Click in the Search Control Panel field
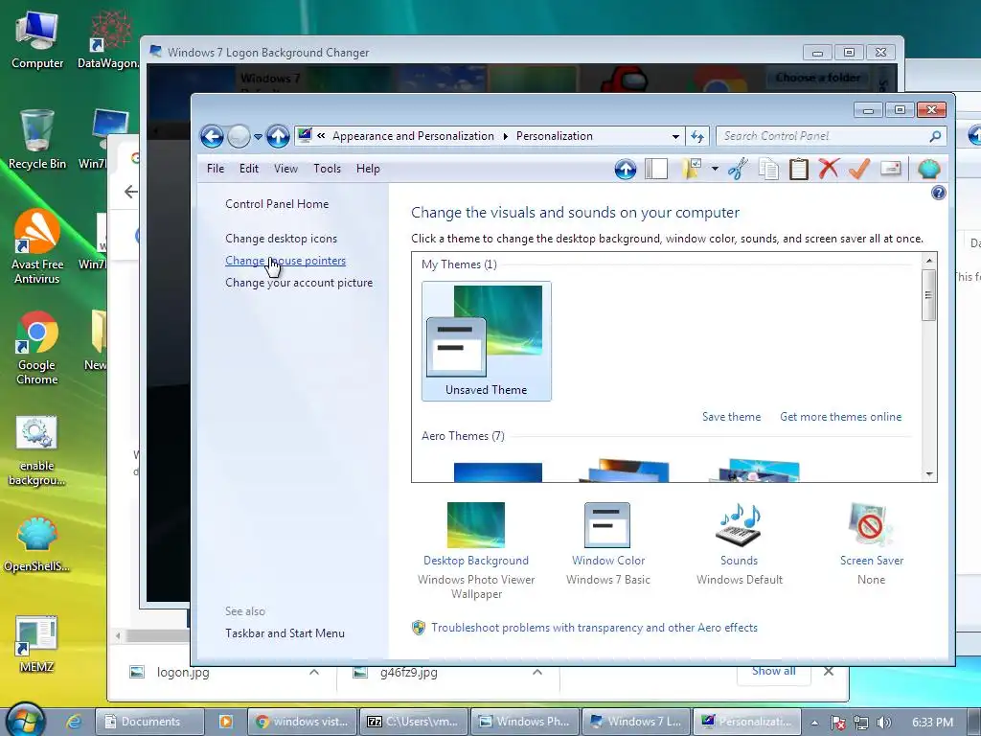 click(x=830, y=136)
